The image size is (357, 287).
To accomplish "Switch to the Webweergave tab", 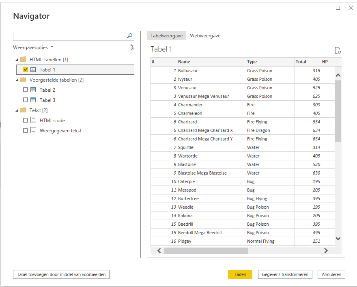I will (205, 36).
